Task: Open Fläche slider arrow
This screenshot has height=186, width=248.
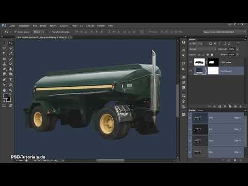Action: tap(238, 55)
